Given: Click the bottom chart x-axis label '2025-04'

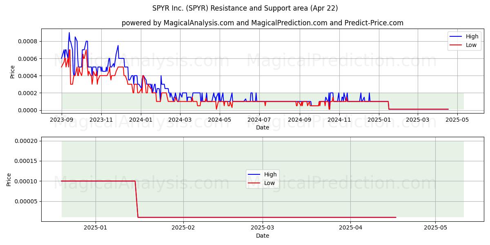Looking at the screenshot, I should tap(351, 228).
